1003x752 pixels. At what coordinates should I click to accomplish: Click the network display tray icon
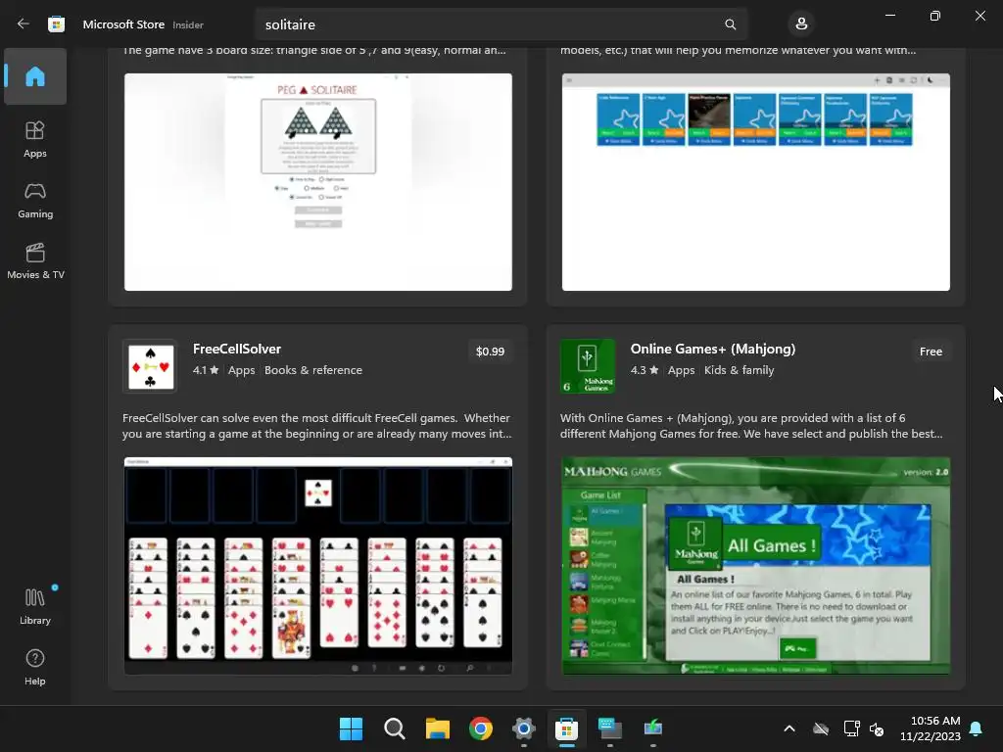click(x=851, y=728)
